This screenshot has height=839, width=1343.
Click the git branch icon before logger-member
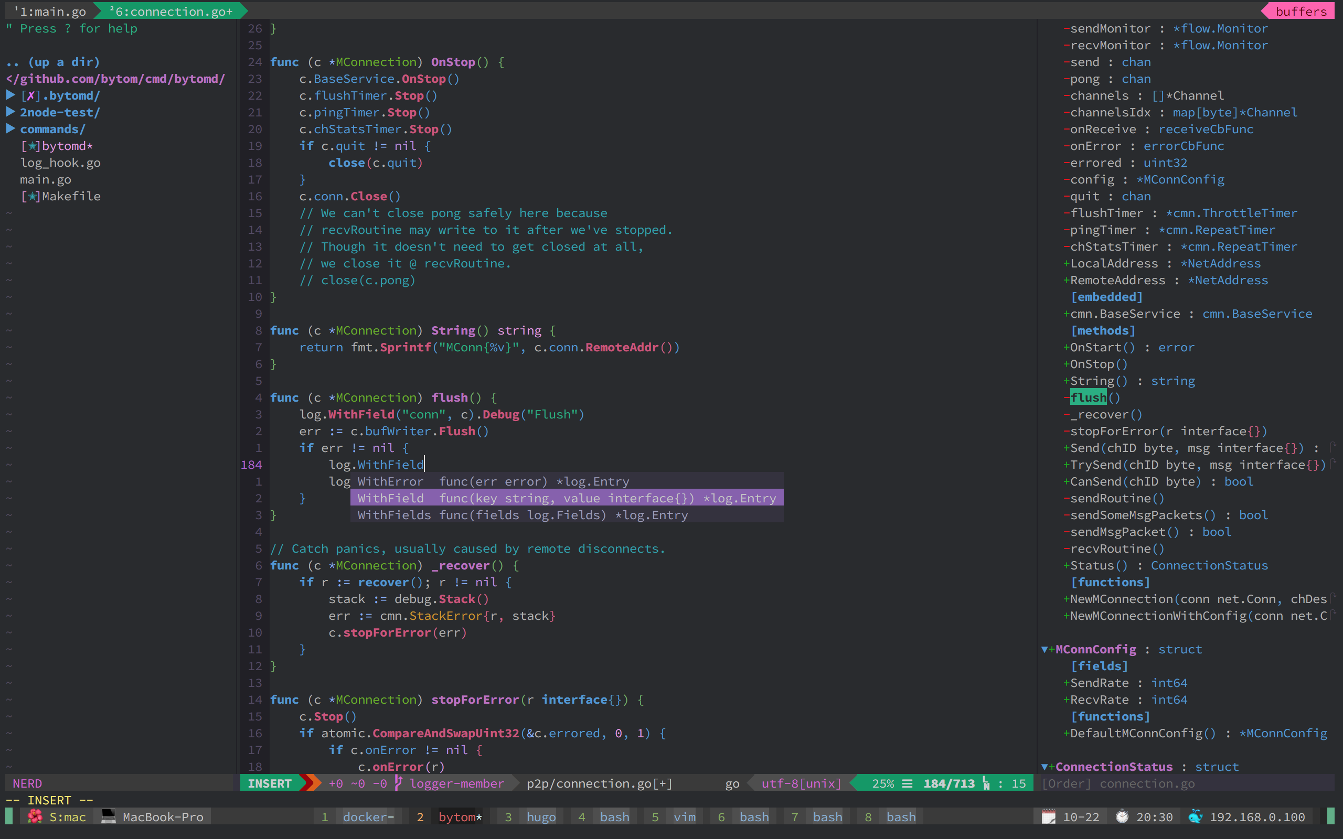(398, 783)
